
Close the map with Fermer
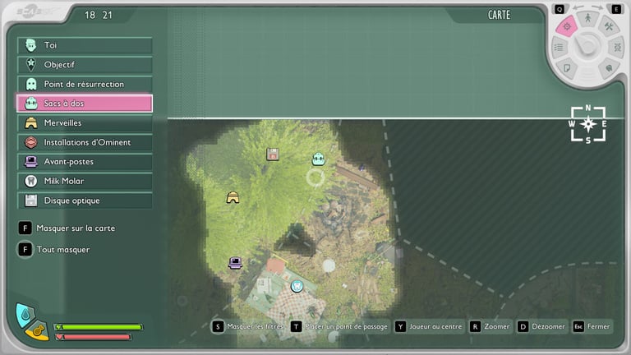pos(592,326)
